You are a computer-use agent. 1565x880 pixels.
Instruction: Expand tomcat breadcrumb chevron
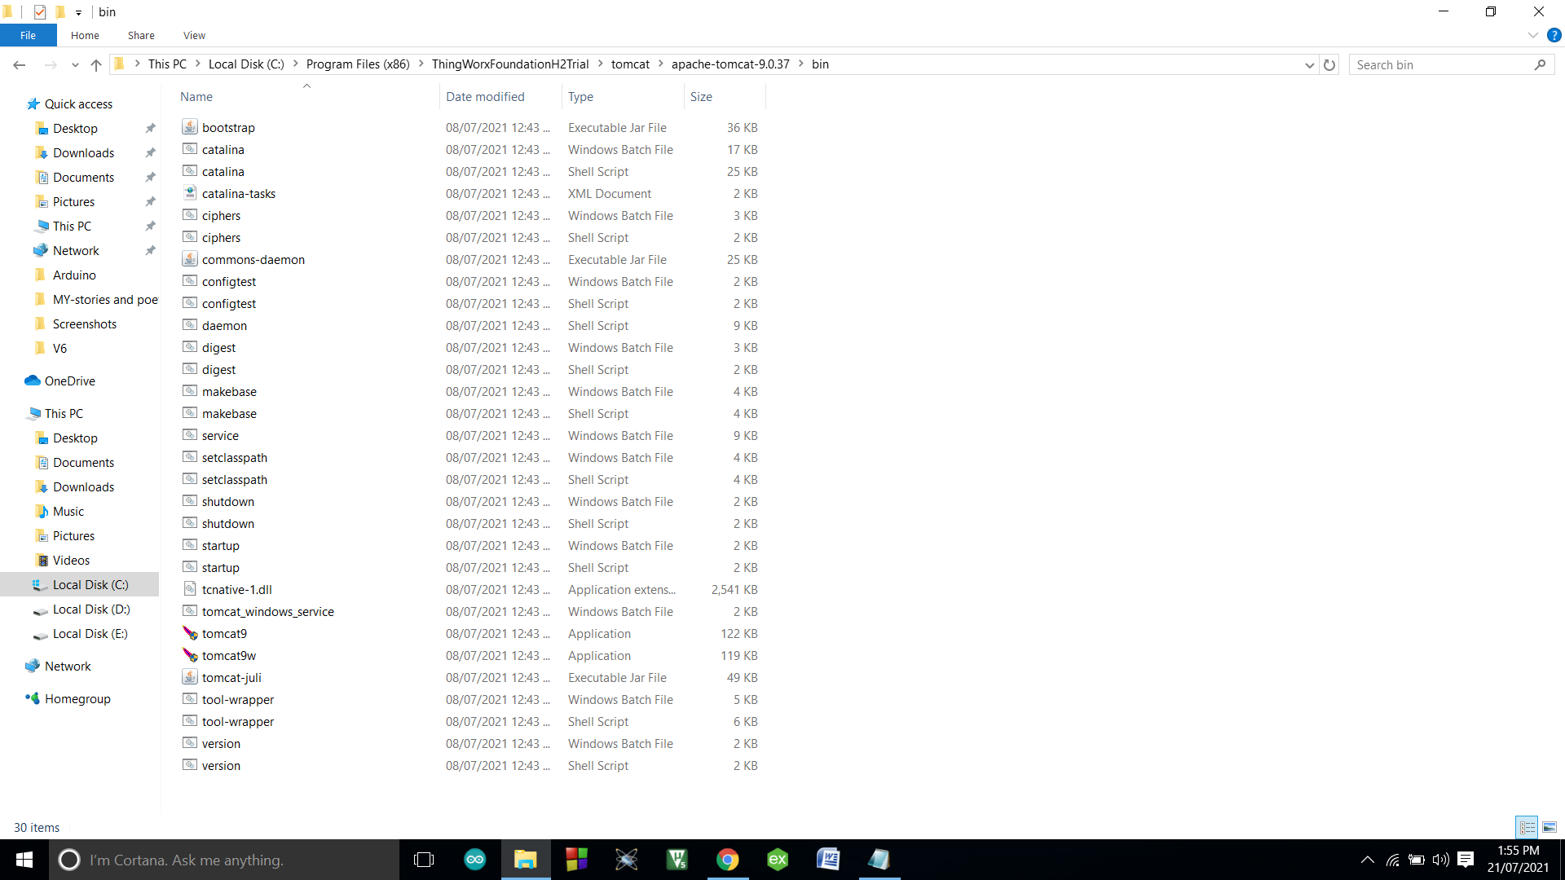(x=660, y=64)
